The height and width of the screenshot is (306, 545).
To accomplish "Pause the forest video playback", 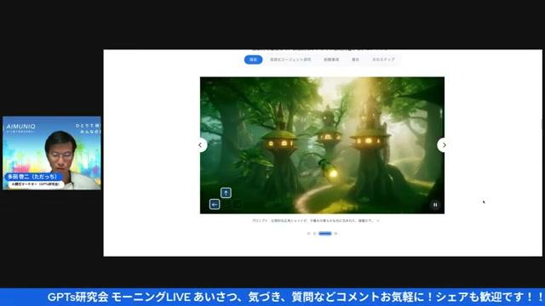I will point(435,205).
